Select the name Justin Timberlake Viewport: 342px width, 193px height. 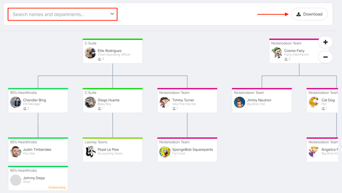37,150
